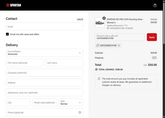Remove the USP25MERCH100 discount code

(x=119, y=46)
